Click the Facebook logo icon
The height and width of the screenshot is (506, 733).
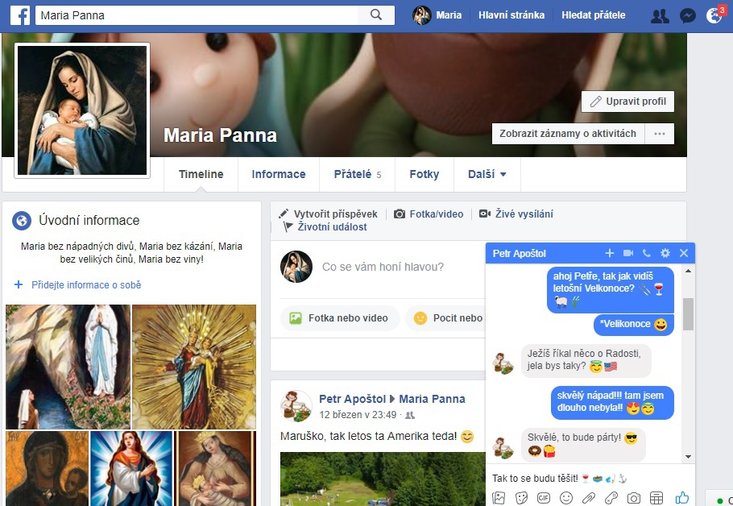pos(20,15)
